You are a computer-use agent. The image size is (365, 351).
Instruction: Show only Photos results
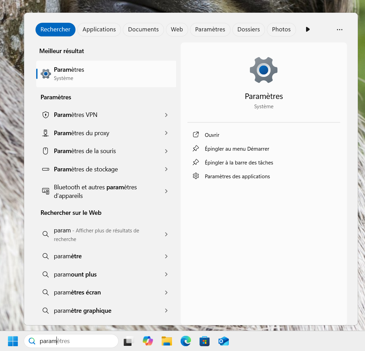(281, 30)
